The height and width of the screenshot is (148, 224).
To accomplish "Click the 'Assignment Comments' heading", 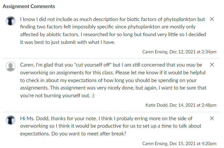I will tap(29, 6).
